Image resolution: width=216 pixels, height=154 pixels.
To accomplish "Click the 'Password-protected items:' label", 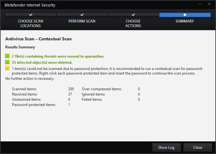I will pyautogui.click(x=34, y=105).
